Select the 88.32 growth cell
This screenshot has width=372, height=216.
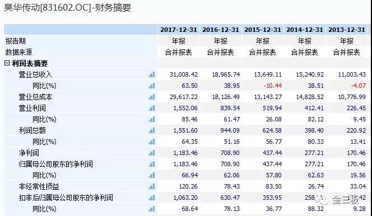316,209
